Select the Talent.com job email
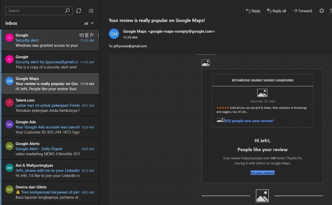The height and width of the screenshot is (205, 332). 49,105
